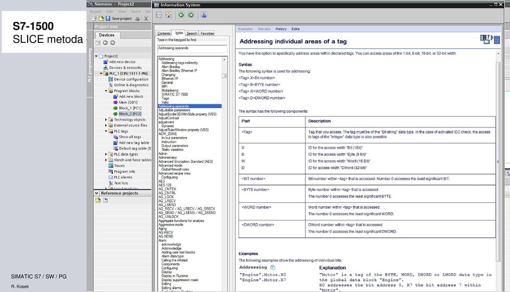This screenshot has height=292, width=510.
Task: Go to help home page icon
Action: [168, 15]
